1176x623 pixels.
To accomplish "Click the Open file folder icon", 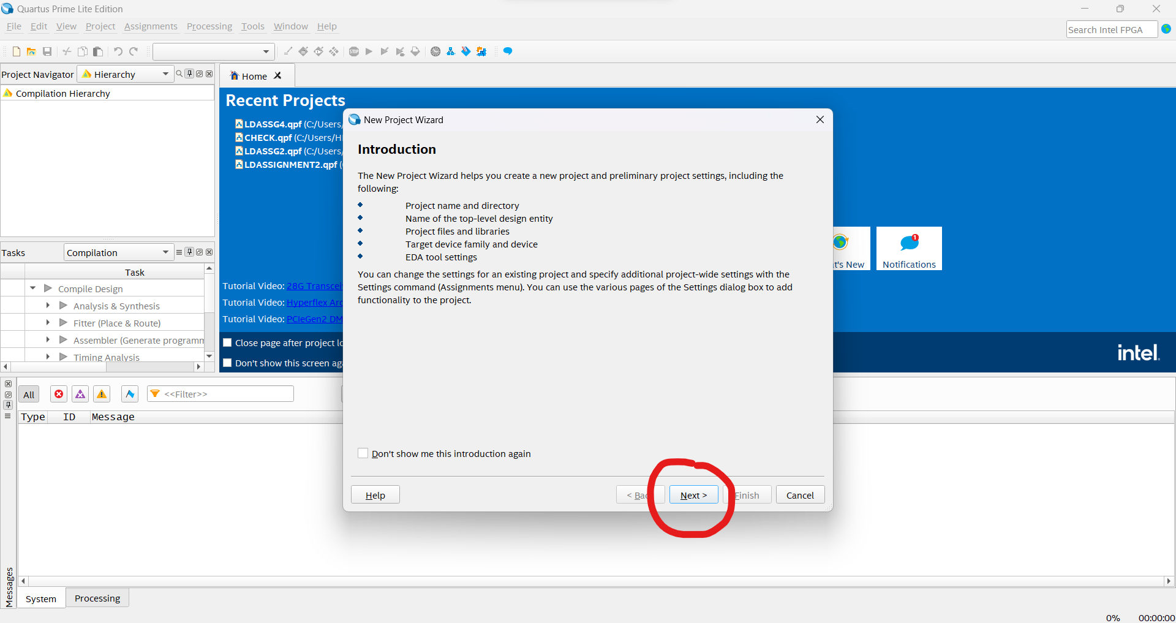I will (x=31, y=51).
